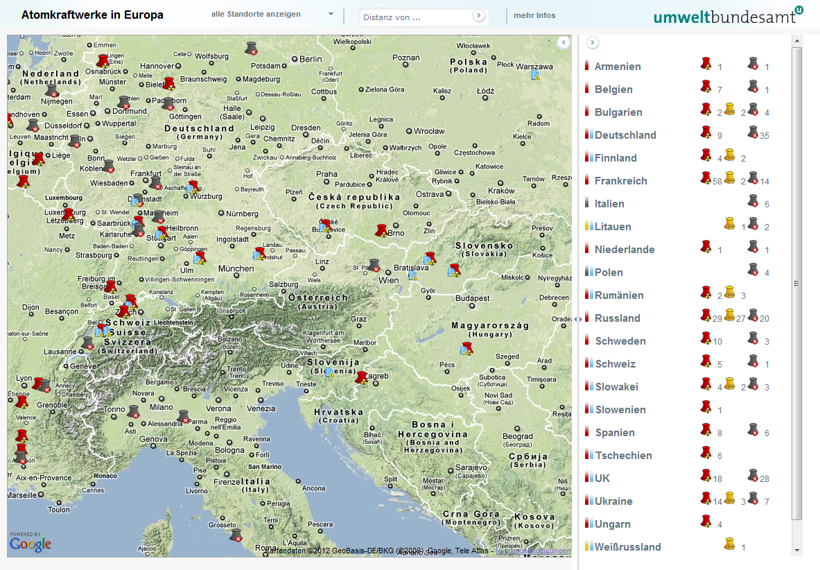
Task: Select Finnland in the country list
Action: pyautogui.click(x=616, y=158)
